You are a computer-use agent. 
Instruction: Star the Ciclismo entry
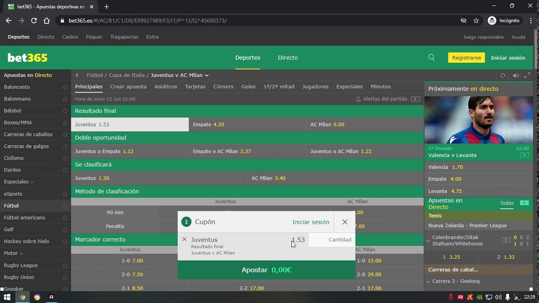pyautogui.click(x=65, y=158)
